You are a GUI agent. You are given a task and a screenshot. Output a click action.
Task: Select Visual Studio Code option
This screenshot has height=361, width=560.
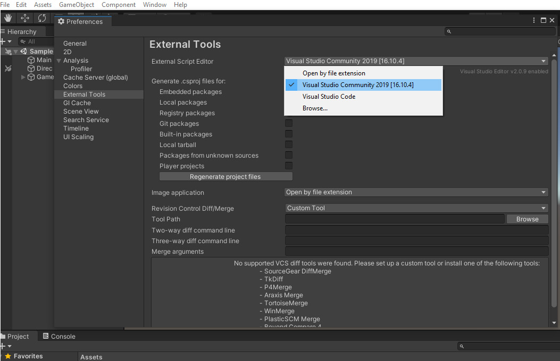tap(363, 97)
